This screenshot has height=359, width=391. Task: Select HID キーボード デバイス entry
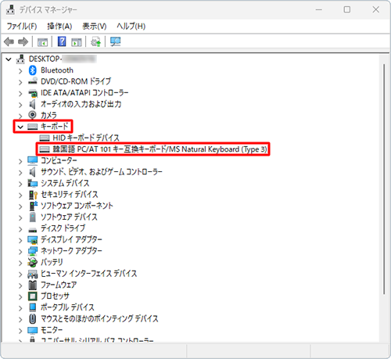coord(86,138)
